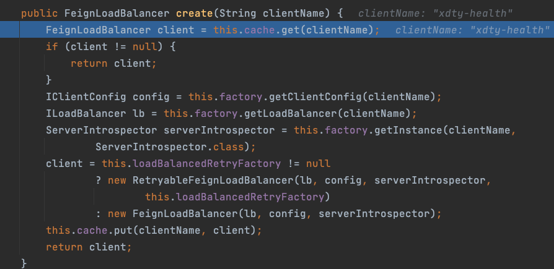Click the 'RetryableFeignLoadBalancer' constructor name
The image size is (554, 269).
[213, 180]
